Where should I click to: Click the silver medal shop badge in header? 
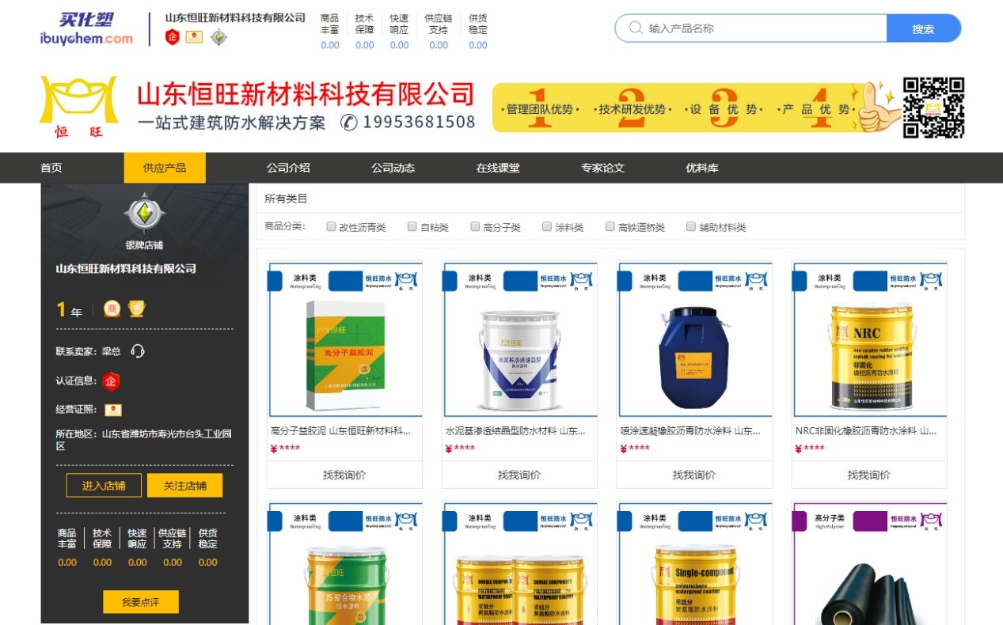[218, 37]
